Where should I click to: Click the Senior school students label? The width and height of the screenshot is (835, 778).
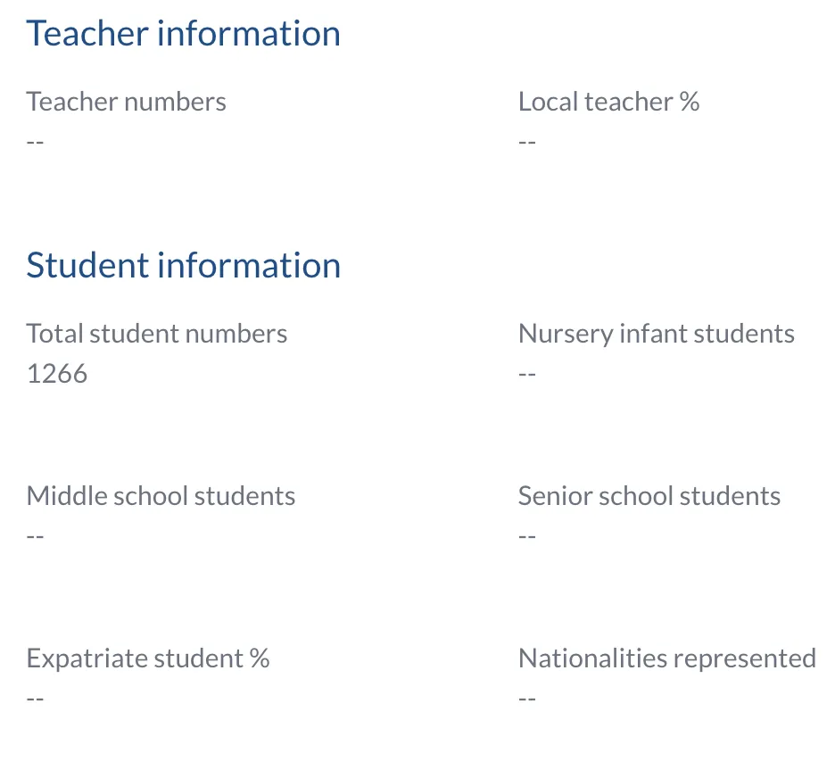pos(649,496)
